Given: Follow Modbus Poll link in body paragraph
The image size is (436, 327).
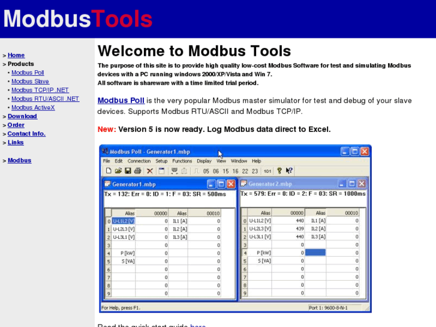Looking at the screenshot, I should tap(121, 100).
